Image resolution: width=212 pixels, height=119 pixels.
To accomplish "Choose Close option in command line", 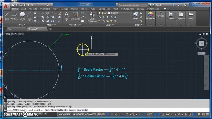I will [54, 110].
